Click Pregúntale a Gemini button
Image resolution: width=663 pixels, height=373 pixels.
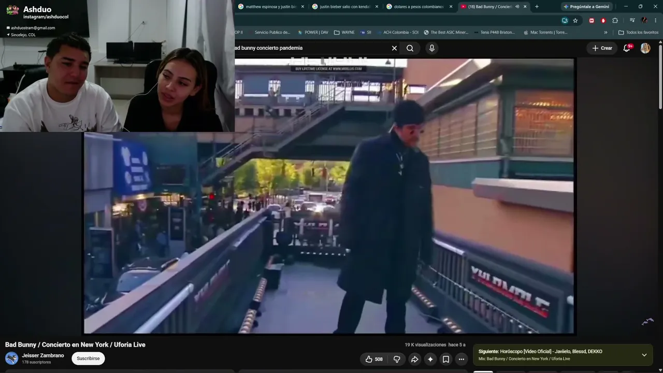coord(586,7)
